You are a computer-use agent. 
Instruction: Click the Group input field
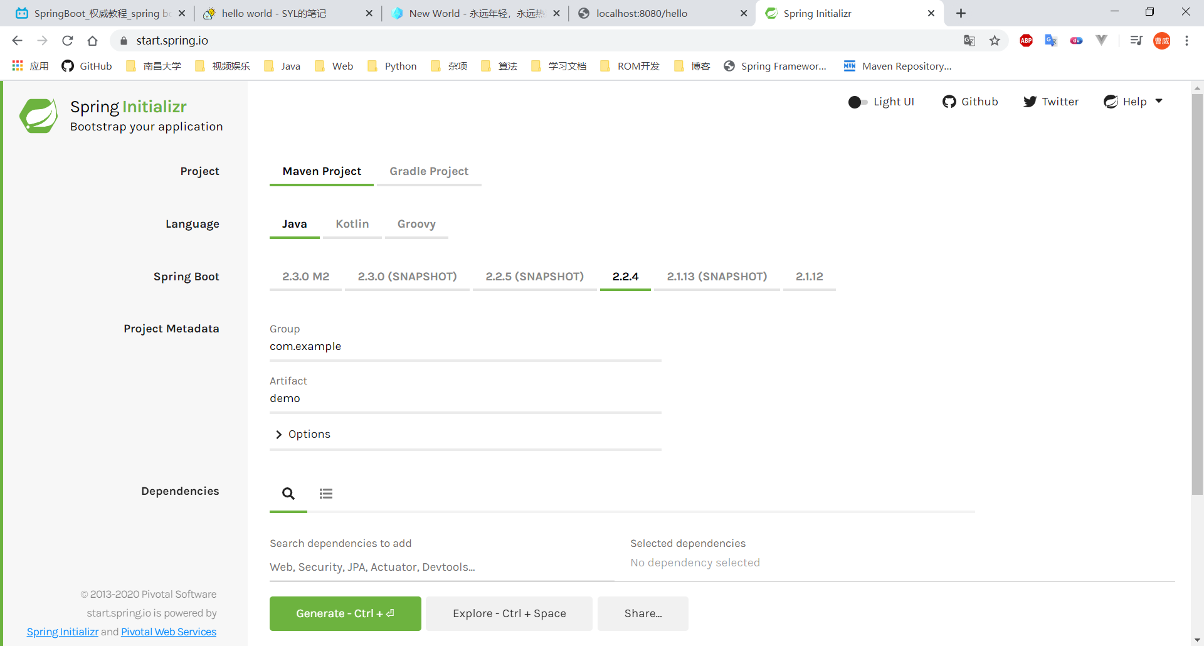[x=465, y=347]
